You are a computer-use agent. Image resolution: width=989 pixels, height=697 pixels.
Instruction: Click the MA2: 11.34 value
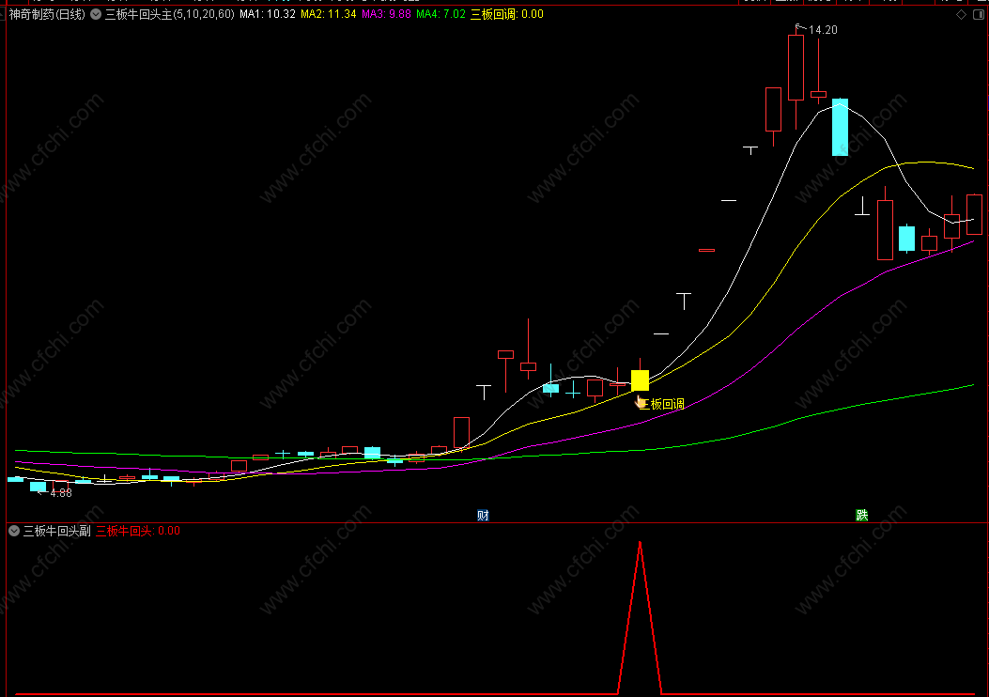click(x=329, y=14)
